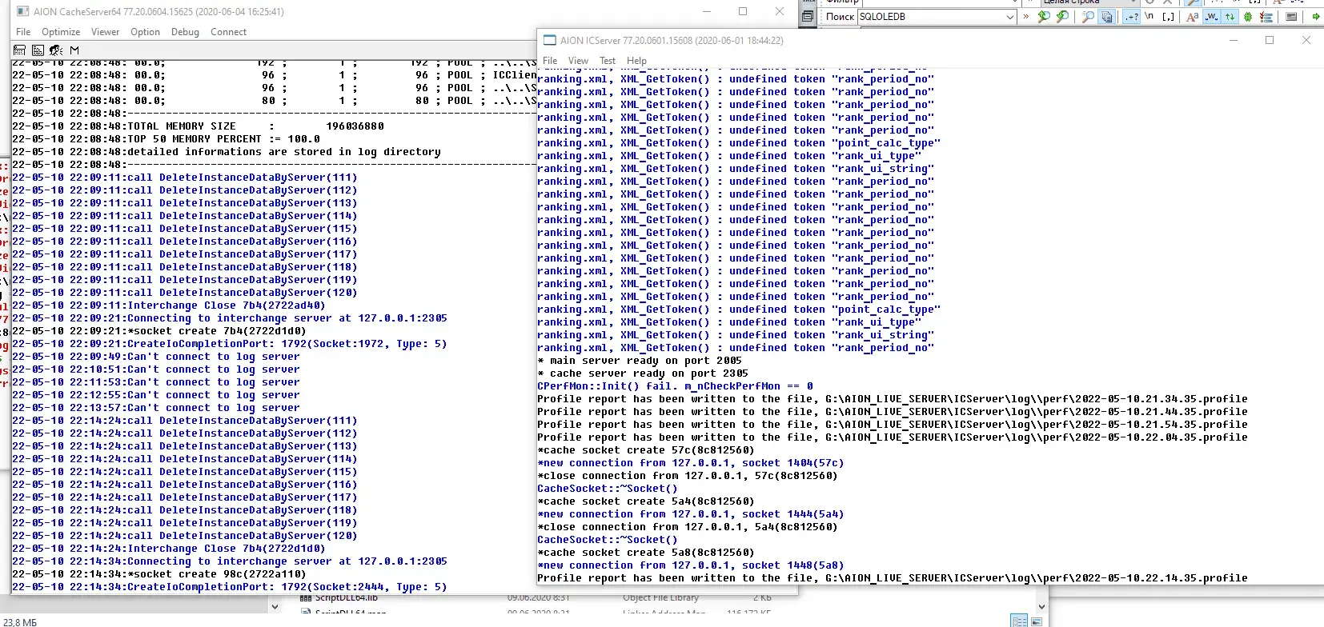Click find next icon in search toolbar
The height and width of the screenshot is (627, 1324).
click(1062, 16)
